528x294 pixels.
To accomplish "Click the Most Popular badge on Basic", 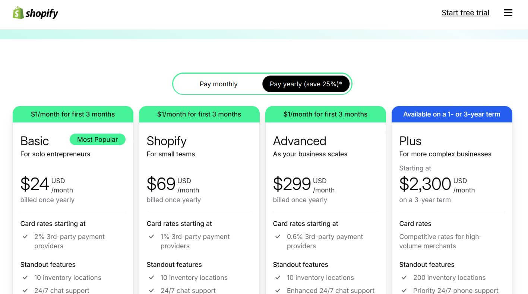I will (x=97, y=139).
